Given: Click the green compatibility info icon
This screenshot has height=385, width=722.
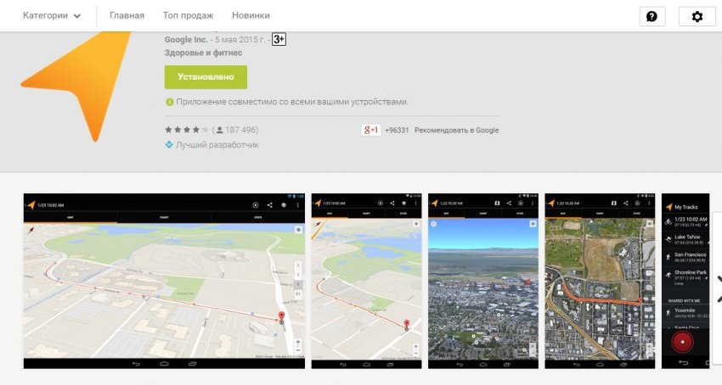Looking at the screenshot, I should [170, 102].
